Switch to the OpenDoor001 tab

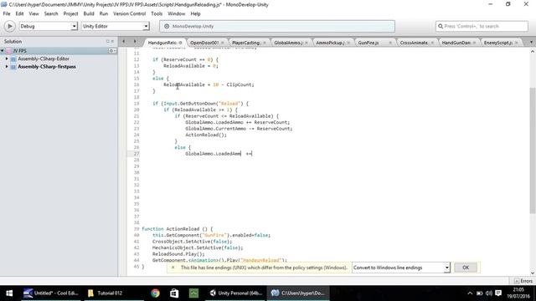coord(204,43)
